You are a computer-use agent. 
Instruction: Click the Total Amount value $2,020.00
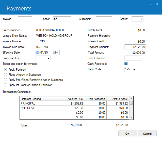coord(139,53)
